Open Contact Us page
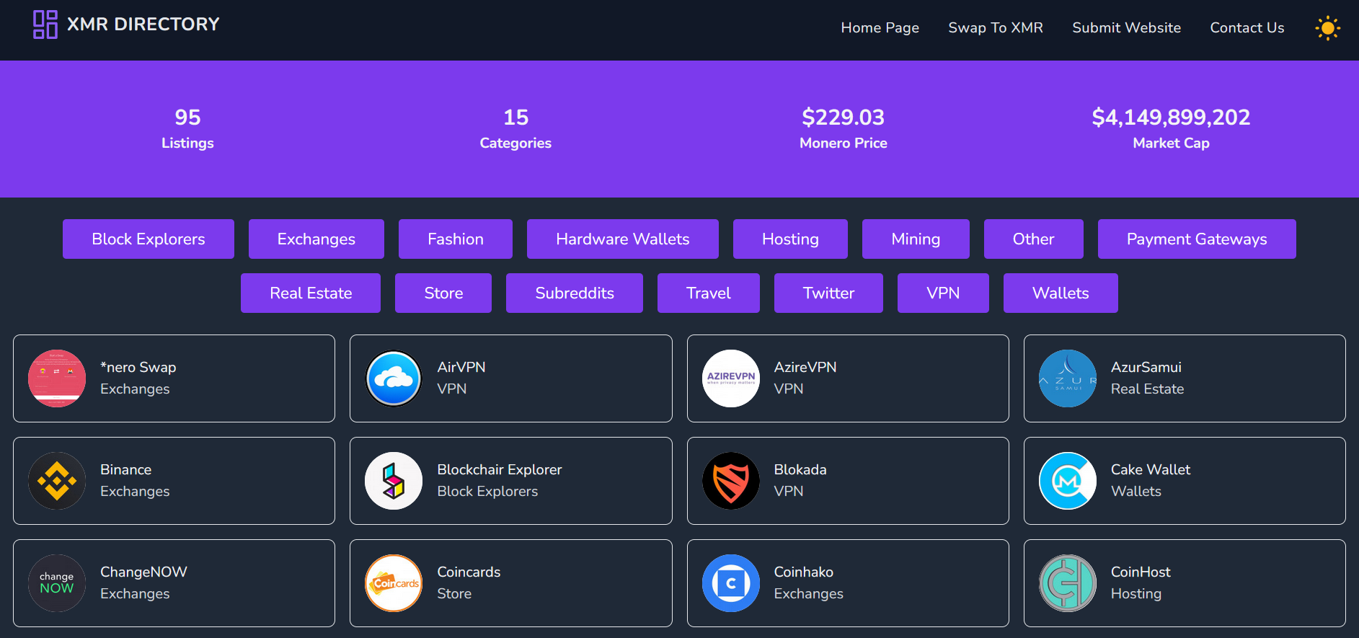Screen dimensions: 1359x638 pyautogui.click(x=1247, y=28)
